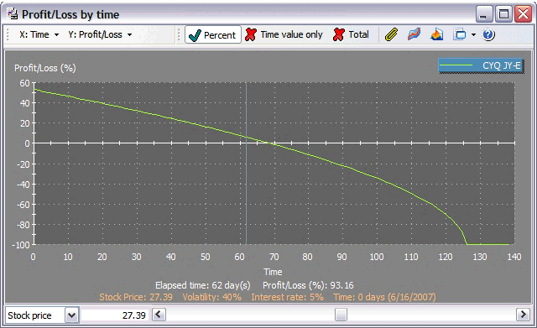Toggle the Time value only option
The width and height of the screenshot is (537, 328).
pos(284,34)
